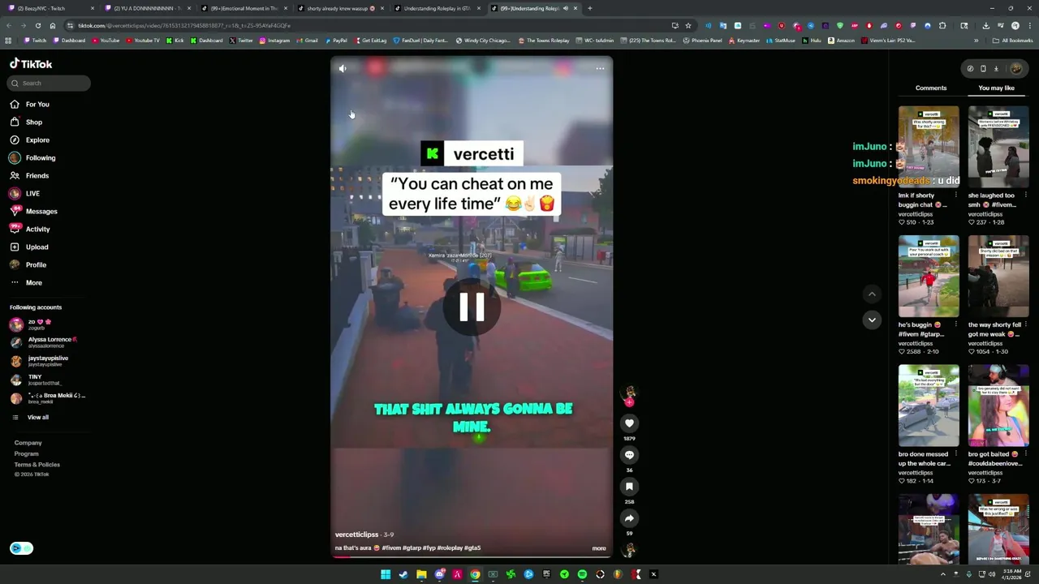This screenshot has width=1039, height=584.
Task: Expand the Company footer section
Action: pyautogui.click(x=28, y=443)
